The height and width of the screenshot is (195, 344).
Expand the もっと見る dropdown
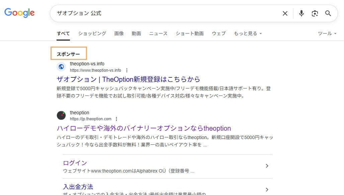pyautogui.click(x=248, y=34)
